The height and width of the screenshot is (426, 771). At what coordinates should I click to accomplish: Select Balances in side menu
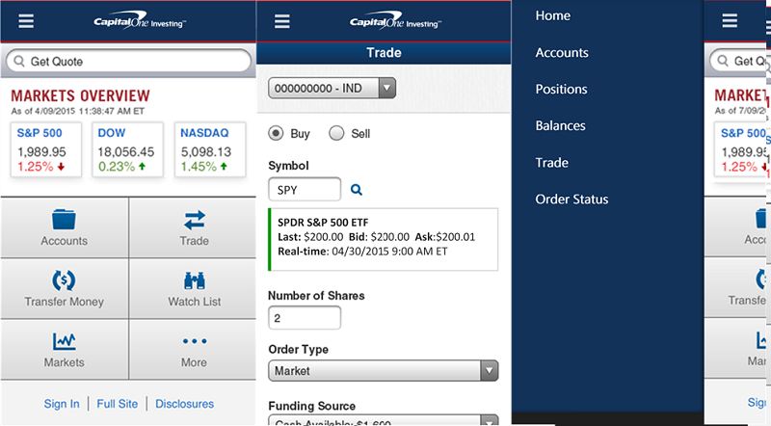[560, 126]
